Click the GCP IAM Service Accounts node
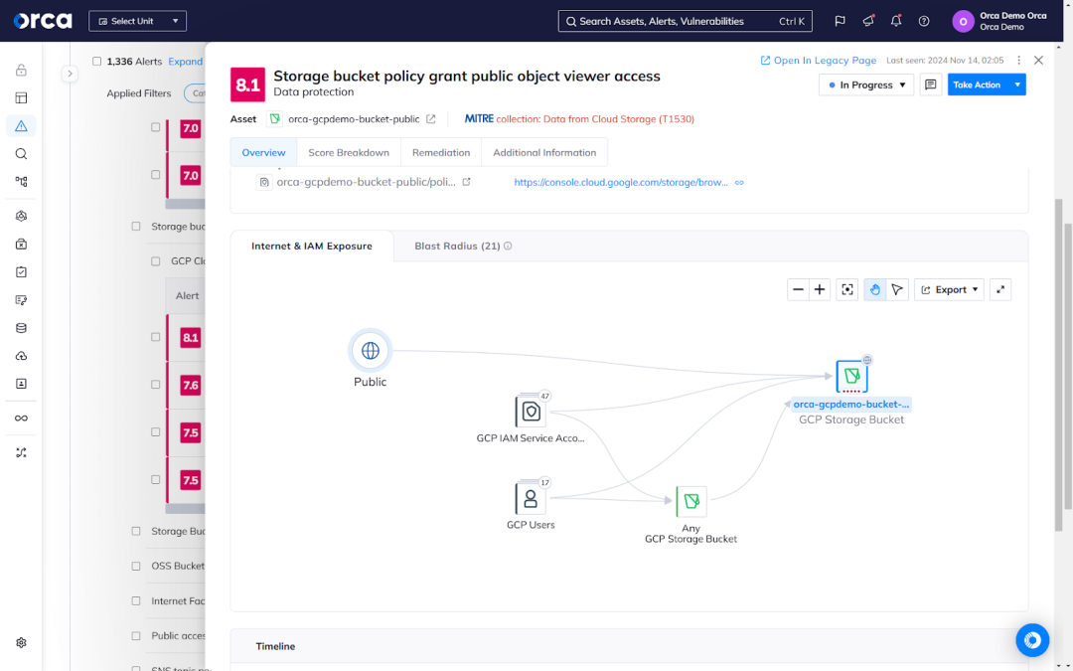This screenshot has width=1073, height=671. (531, 411)
